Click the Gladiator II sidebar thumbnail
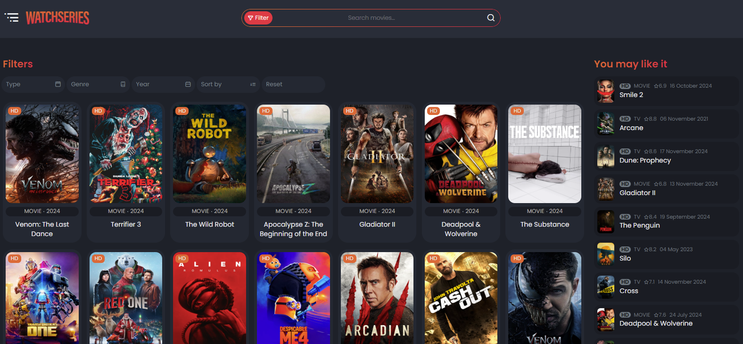The image size is (743, 344). [x=606, y=189]
